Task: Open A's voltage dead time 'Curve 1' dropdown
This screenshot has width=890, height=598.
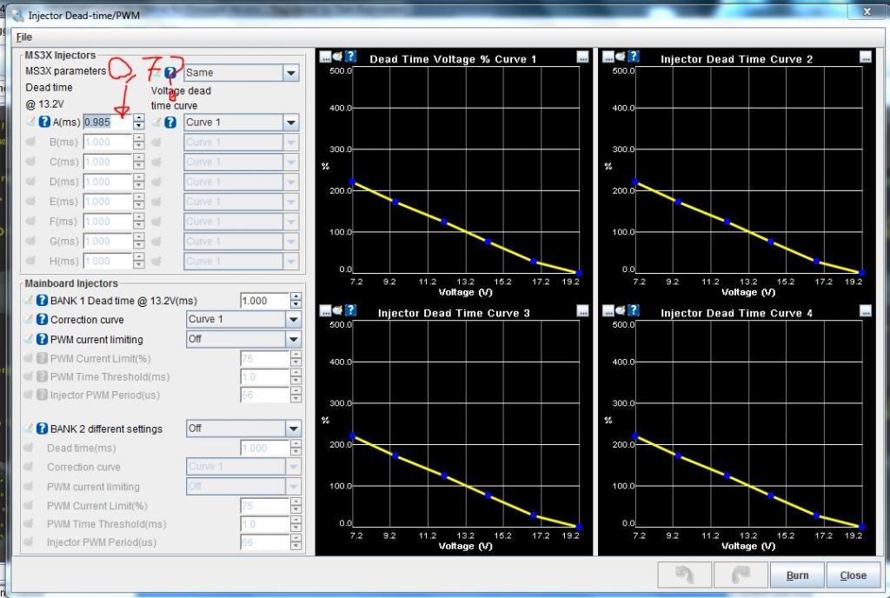Action: 242,122
